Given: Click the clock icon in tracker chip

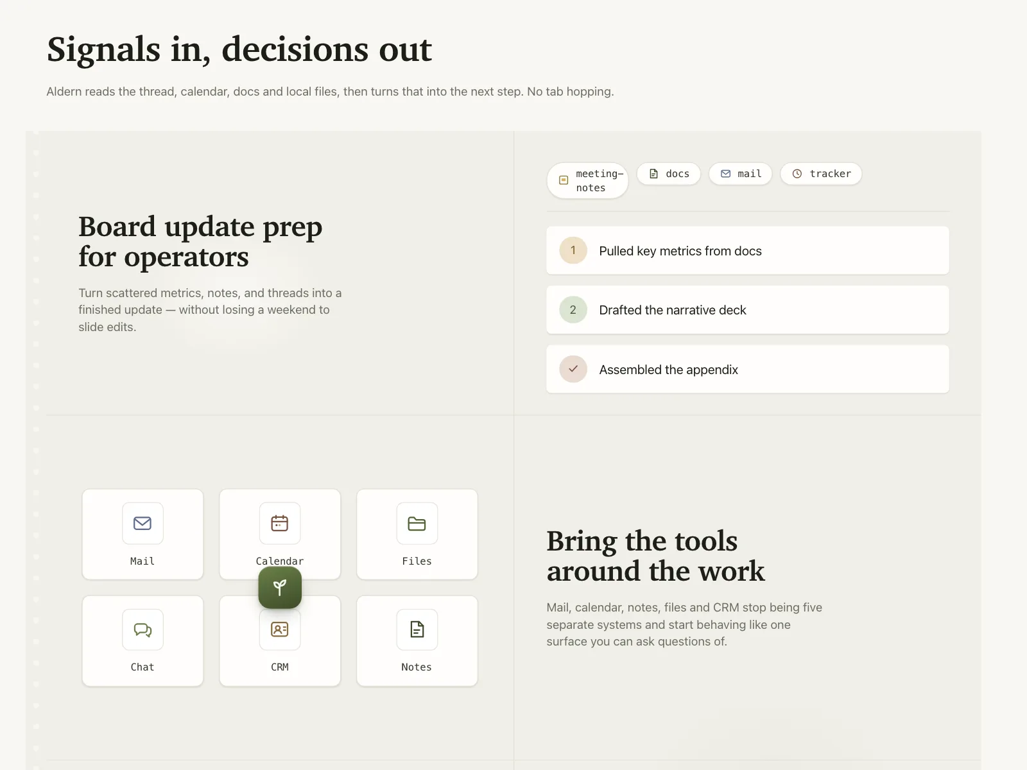Looking at the screenshot, I should click(797, 174).
